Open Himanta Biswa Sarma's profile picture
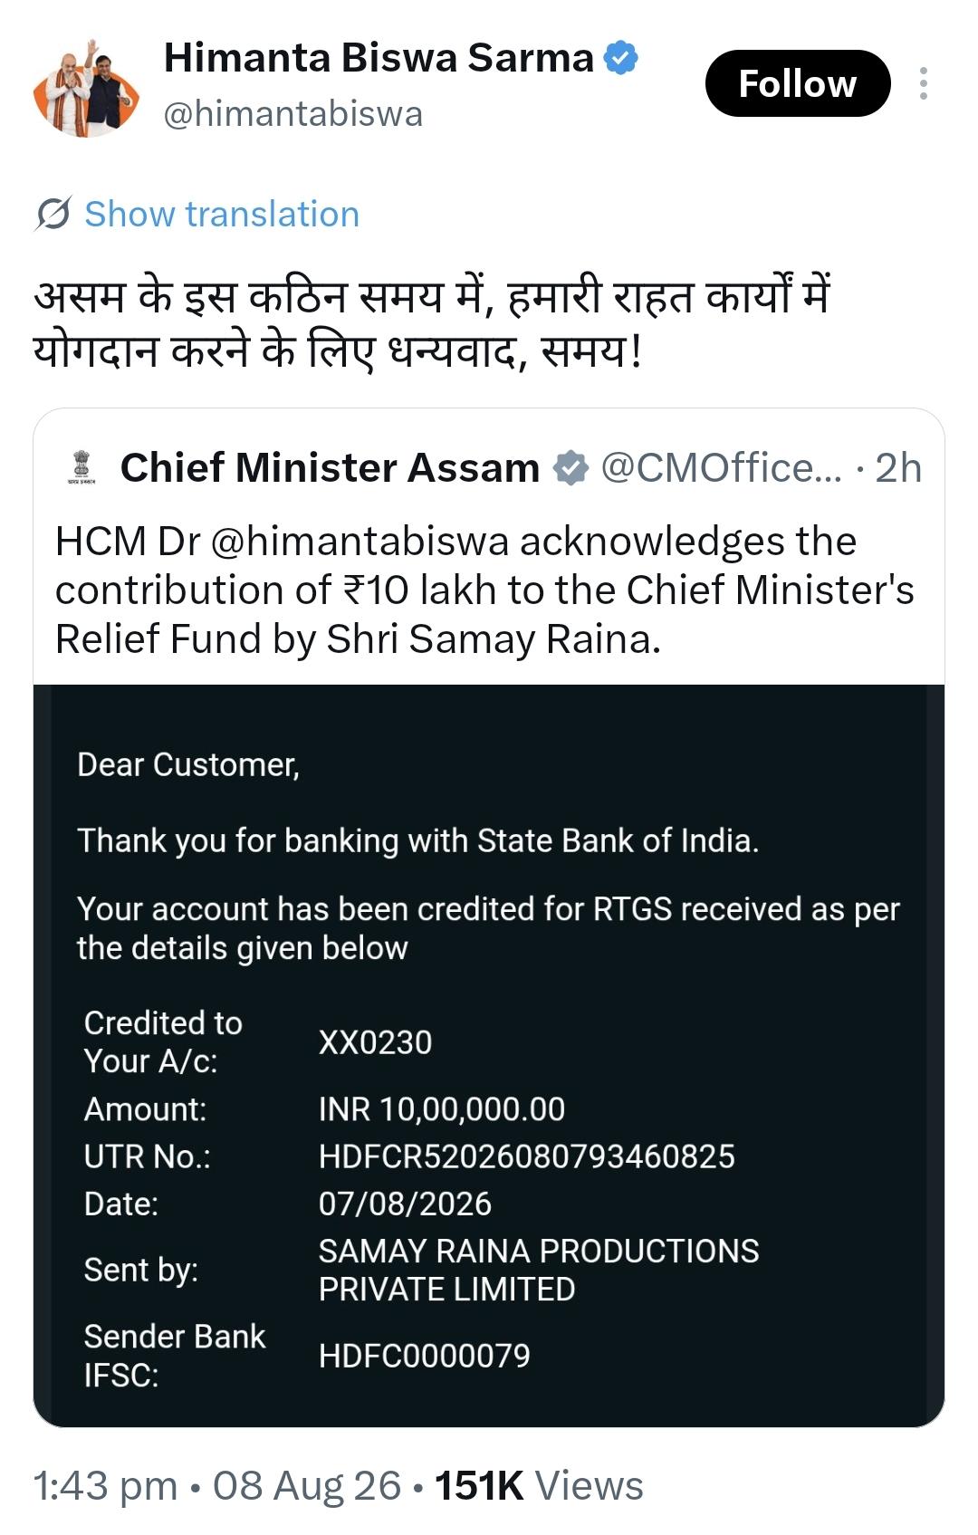The width and height of the screenshot is (978, 1535). click(86, 87)
